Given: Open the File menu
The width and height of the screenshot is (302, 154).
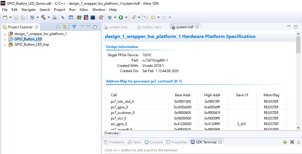Looking at the screenshot, I should click(x=5, y=10).
